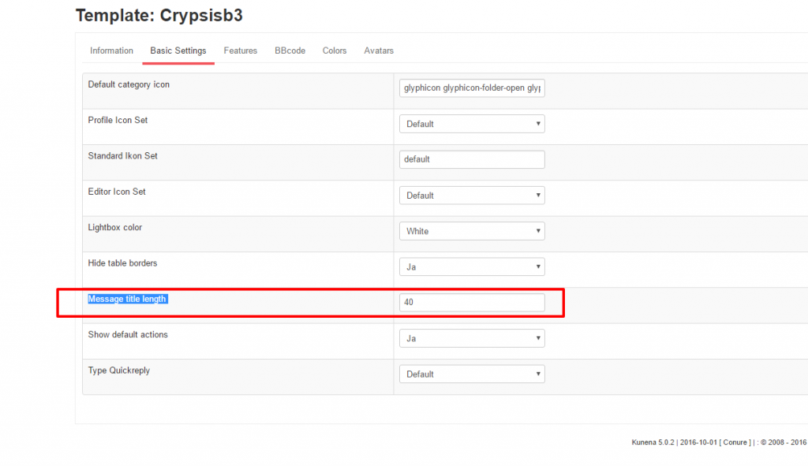This screenshot has height=466, width=808.
Task: Click the Lightbox color label
Action: pos(114,227)
